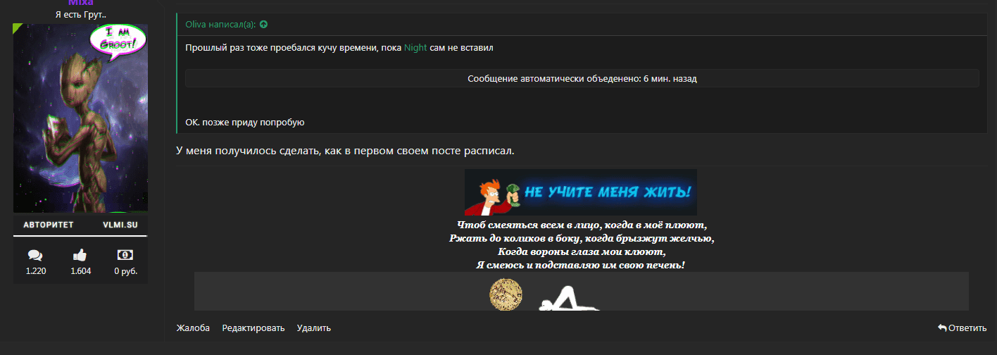This screenshot has width=997, height=355.
Task: Click the 'Я есть Грут..' user title
Action: point(80,15)
